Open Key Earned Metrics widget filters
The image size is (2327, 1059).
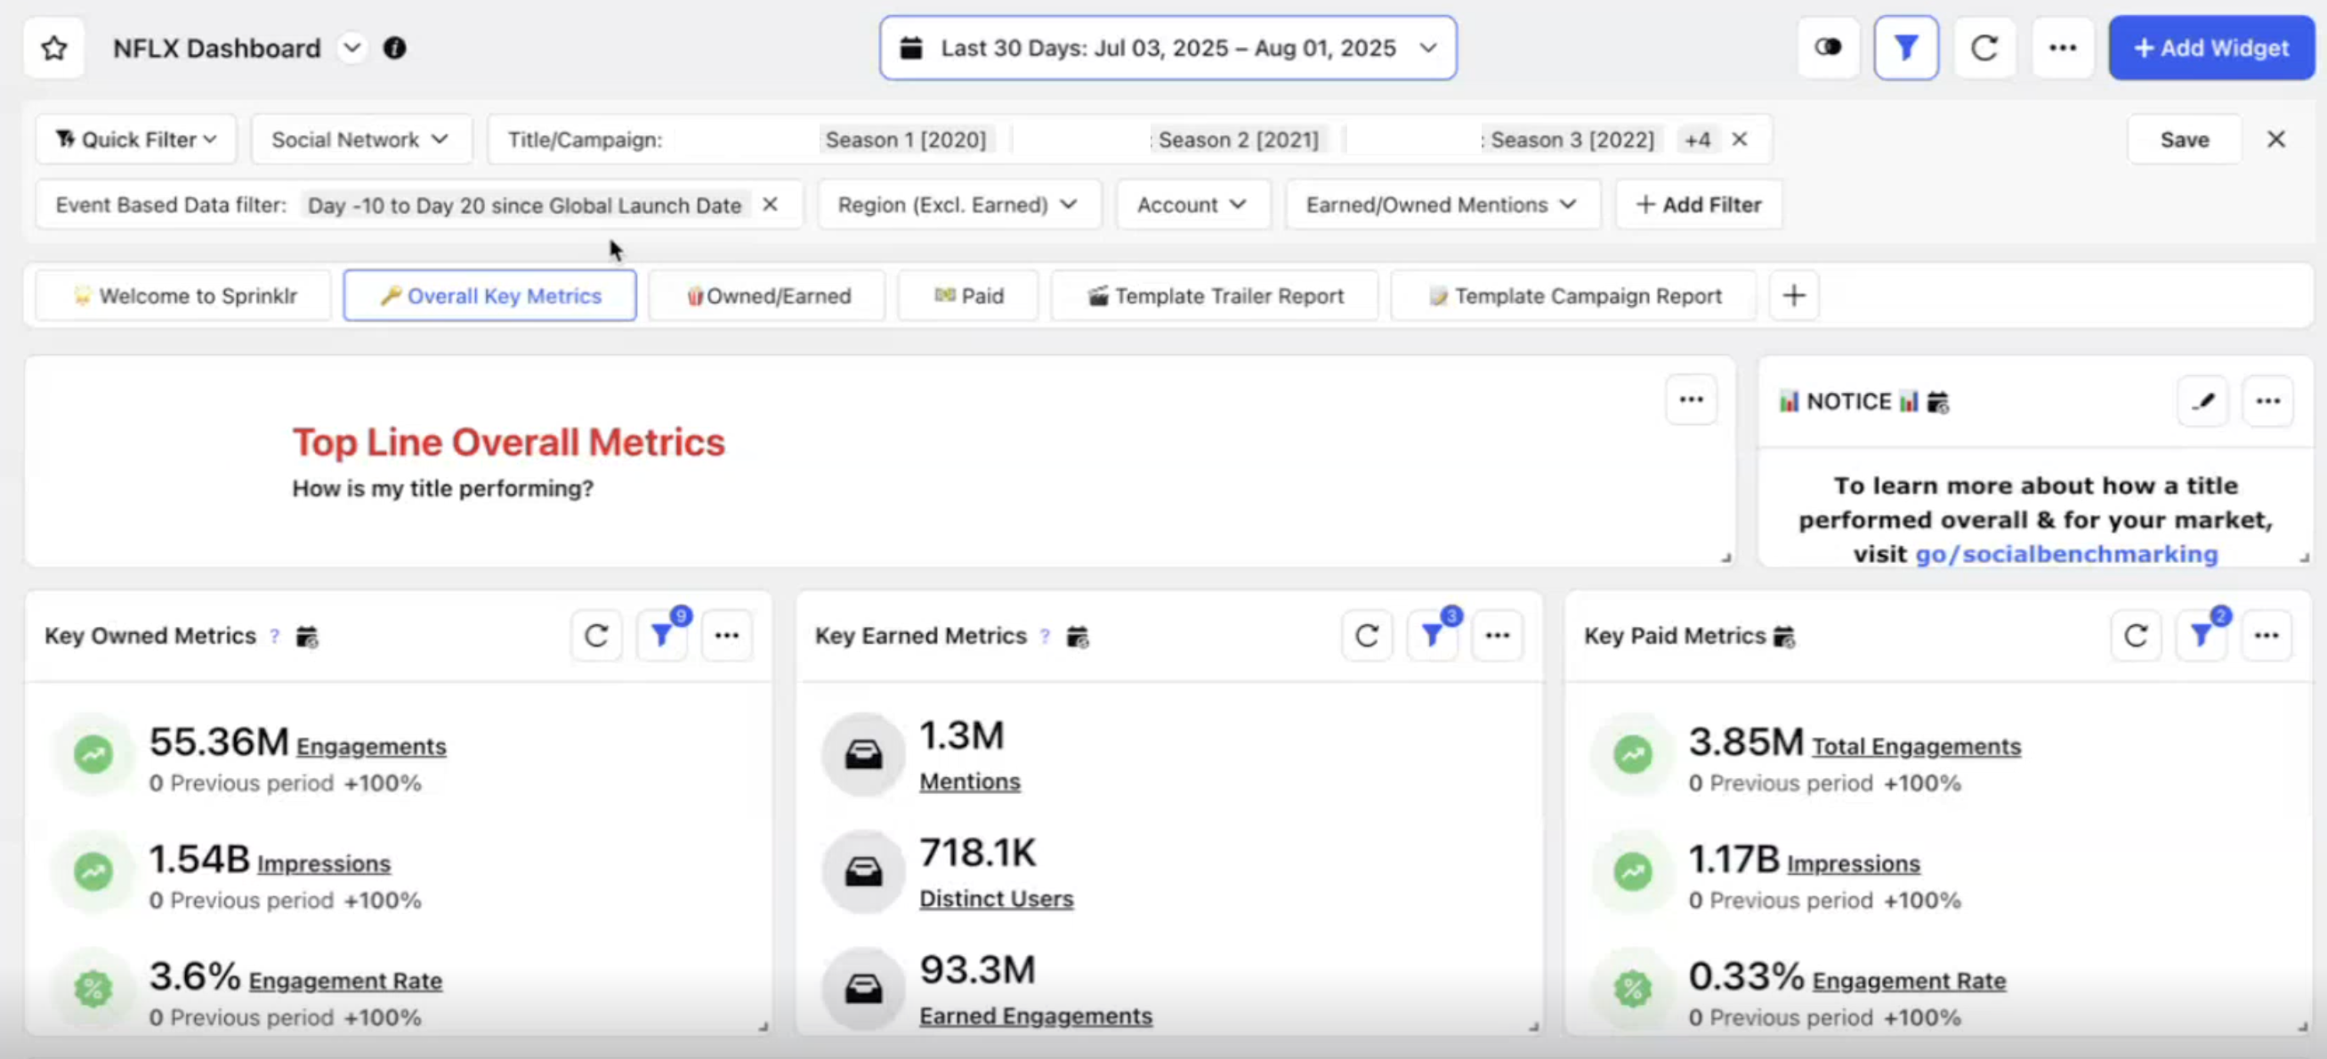pyautogui.click(x=1433, y=636)
